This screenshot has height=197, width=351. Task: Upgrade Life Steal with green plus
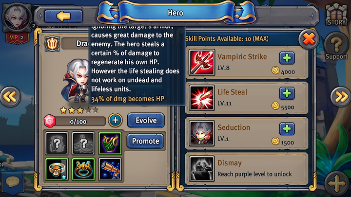(x=287, y=93)
